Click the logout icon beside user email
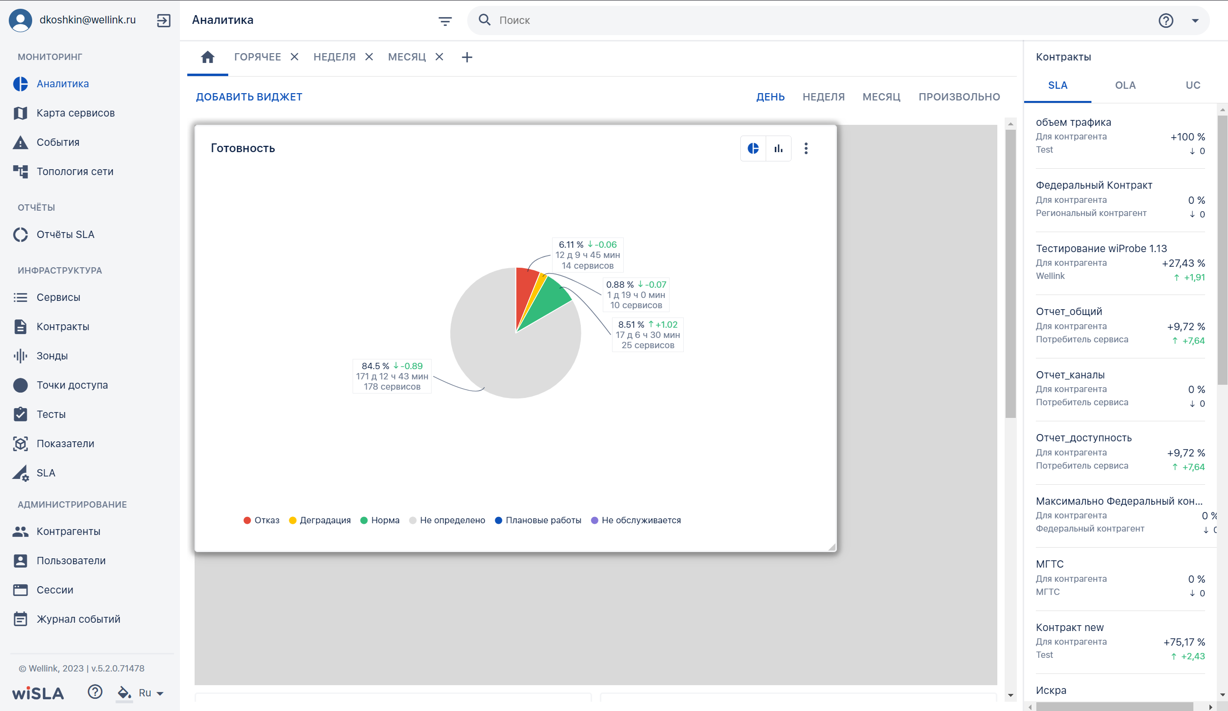This screenshot has height=711, width=1228. tap(163, 20)
